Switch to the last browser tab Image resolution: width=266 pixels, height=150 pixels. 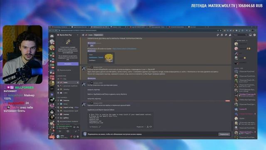point(197,27)
